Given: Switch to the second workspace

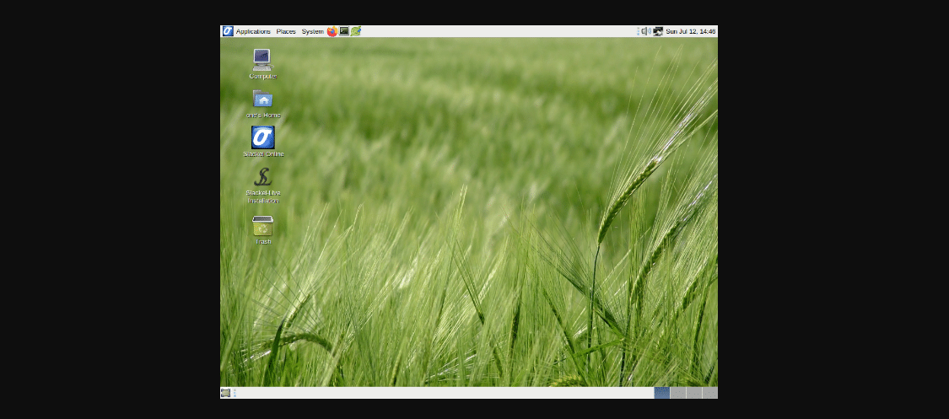Looking at the screenshot, I should 678,393.
